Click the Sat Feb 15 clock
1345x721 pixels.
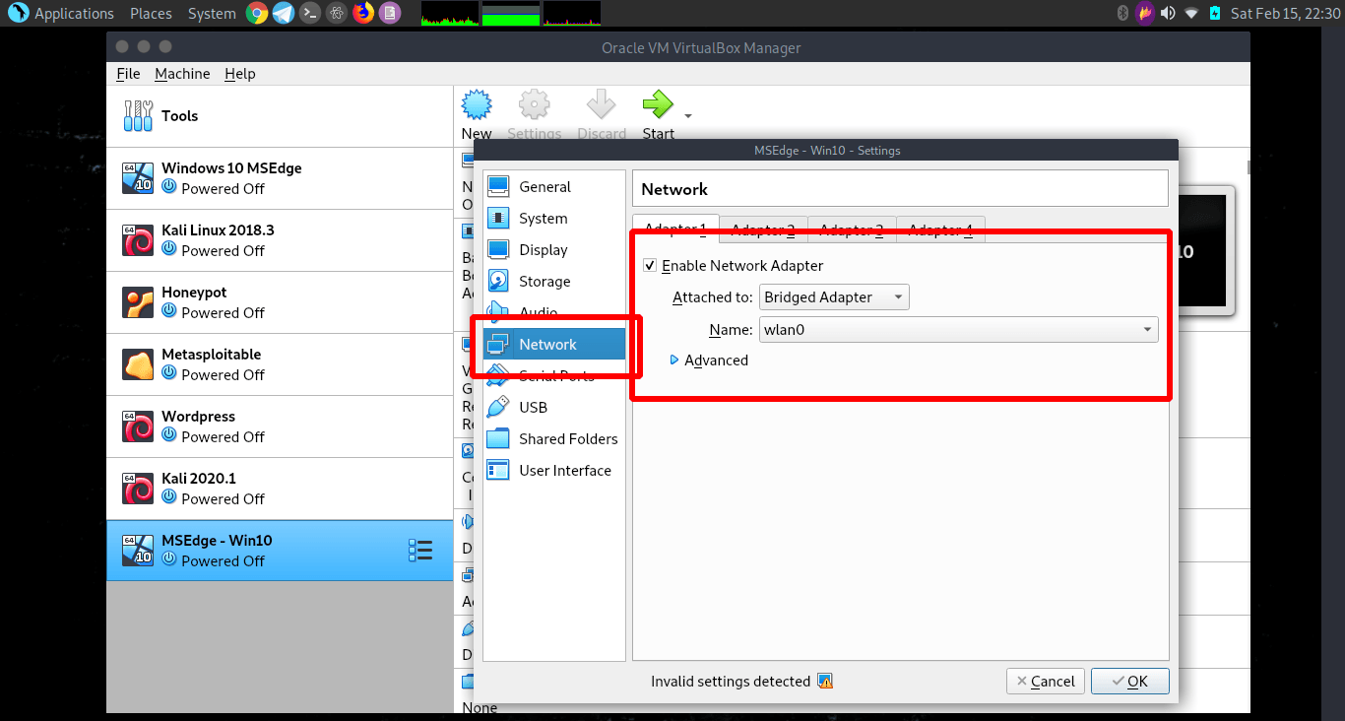[1284, 13]
